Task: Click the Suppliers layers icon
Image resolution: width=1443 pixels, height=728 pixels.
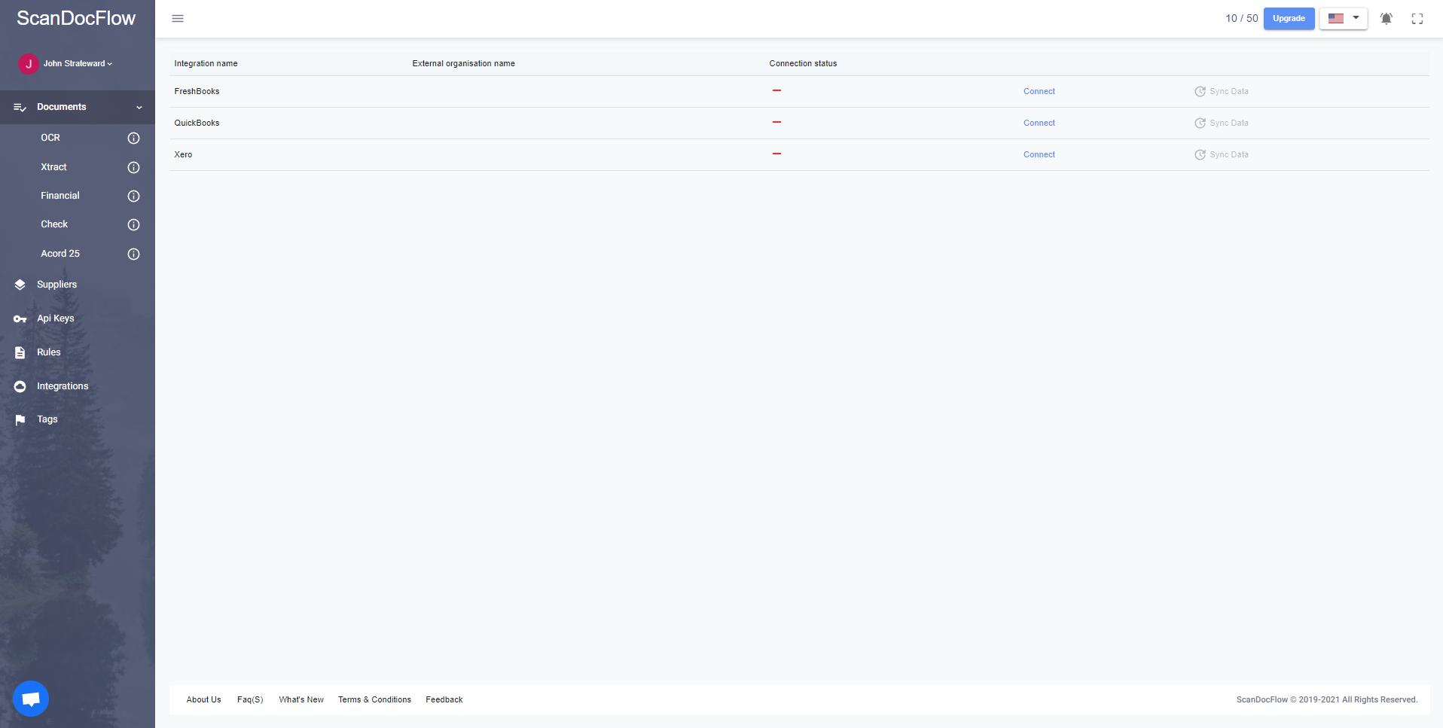Action: [x=20, y=285]
